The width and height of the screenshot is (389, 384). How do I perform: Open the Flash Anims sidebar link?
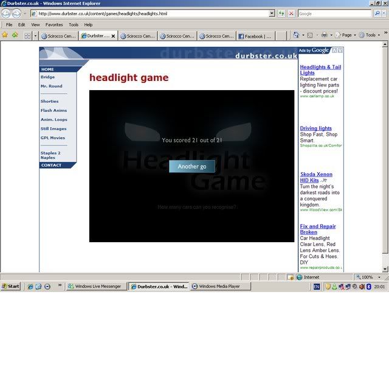(x=53, y=111)
